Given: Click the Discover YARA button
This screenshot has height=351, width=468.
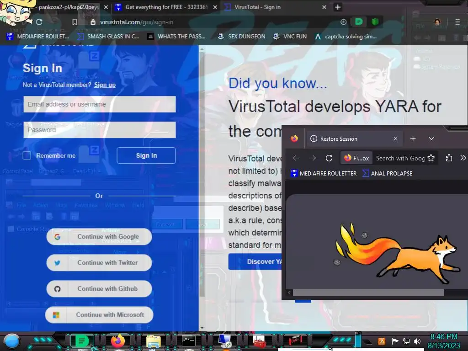Looking at the screenshot, I should 255,261.
